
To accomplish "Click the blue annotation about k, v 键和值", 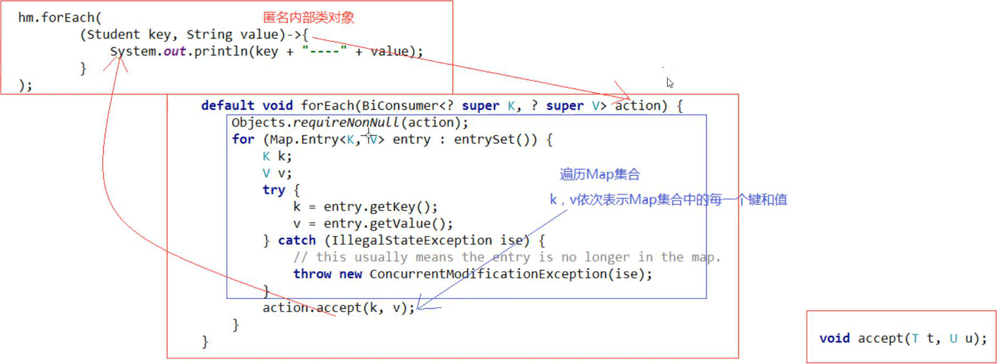I will point(668,200).
